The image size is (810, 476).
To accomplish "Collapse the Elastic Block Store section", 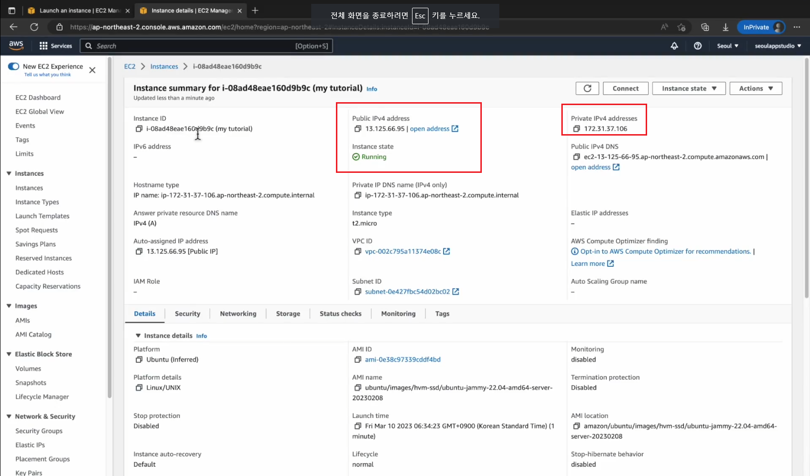I will click(9, 354).
